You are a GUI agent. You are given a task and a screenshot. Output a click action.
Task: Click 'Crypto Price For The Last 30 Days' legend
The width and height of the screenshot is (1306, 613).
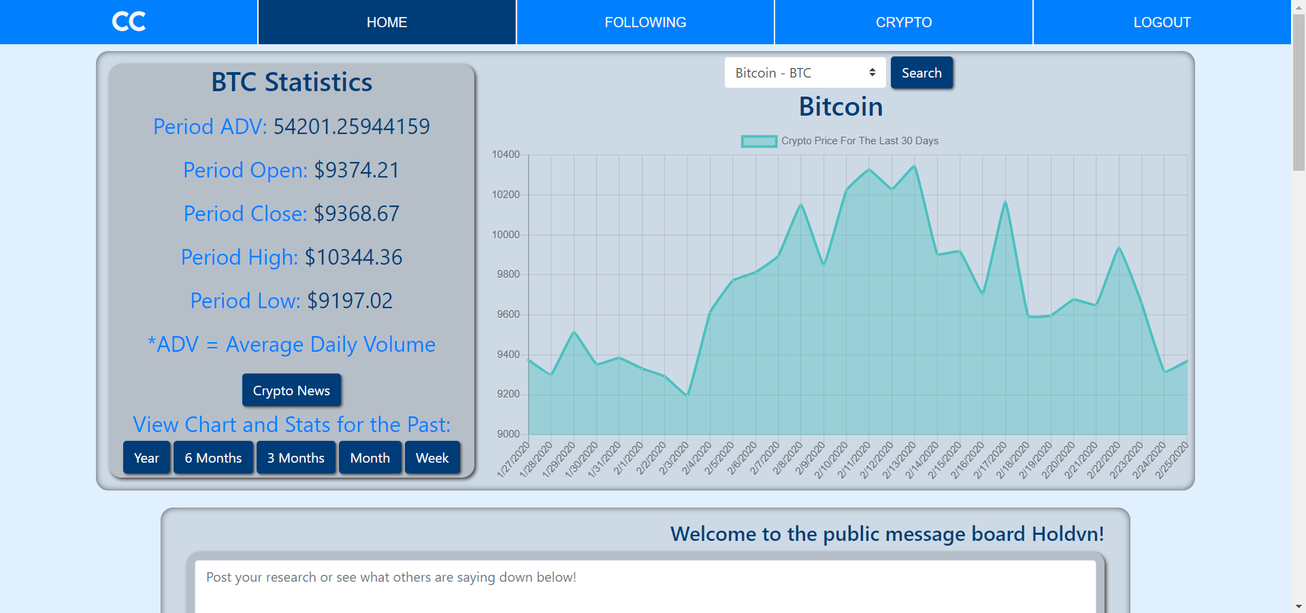tap(860, 141)
